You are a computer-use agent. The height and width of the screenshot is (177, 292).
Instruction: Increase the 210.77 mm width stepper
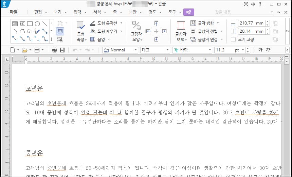pos(268,22)
